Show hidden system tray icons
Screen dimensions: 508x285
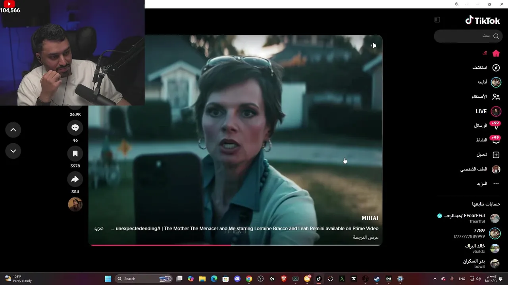pyautogui.click(x=435, y=279)
